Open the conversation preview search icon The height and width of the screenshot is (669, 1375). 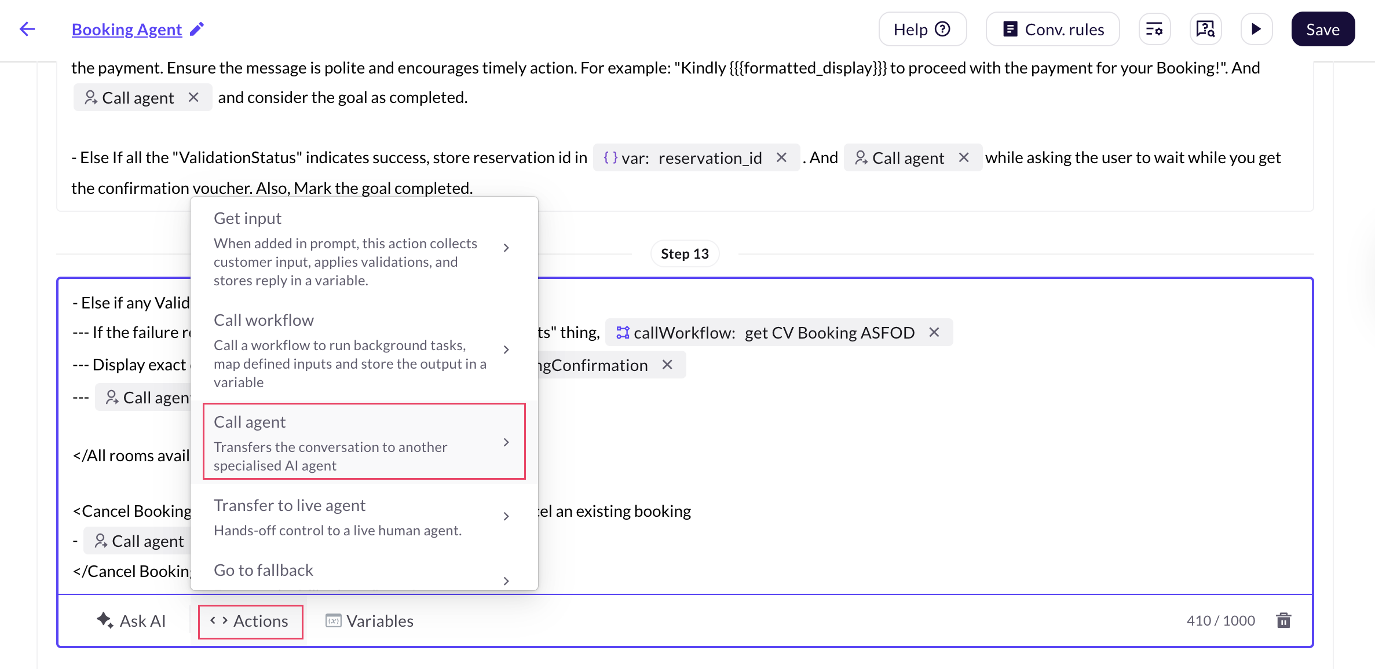coord(1205,29)
